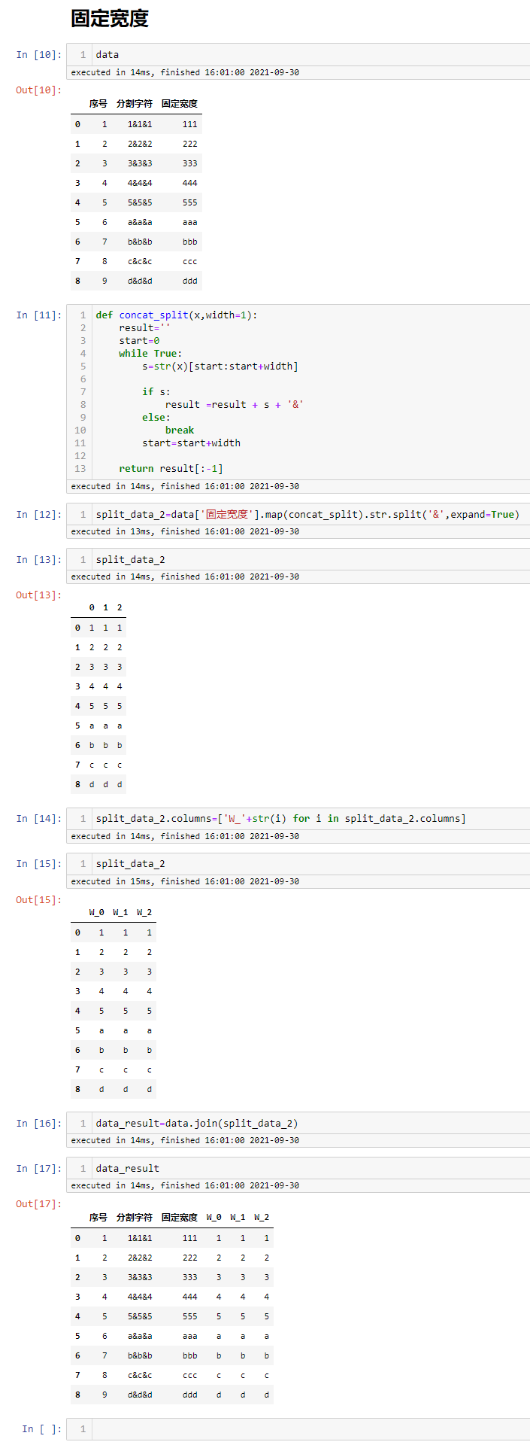Click the split_data_2 code in cell In [15]
530x1448 pixels.
click(x=130, y=864)
